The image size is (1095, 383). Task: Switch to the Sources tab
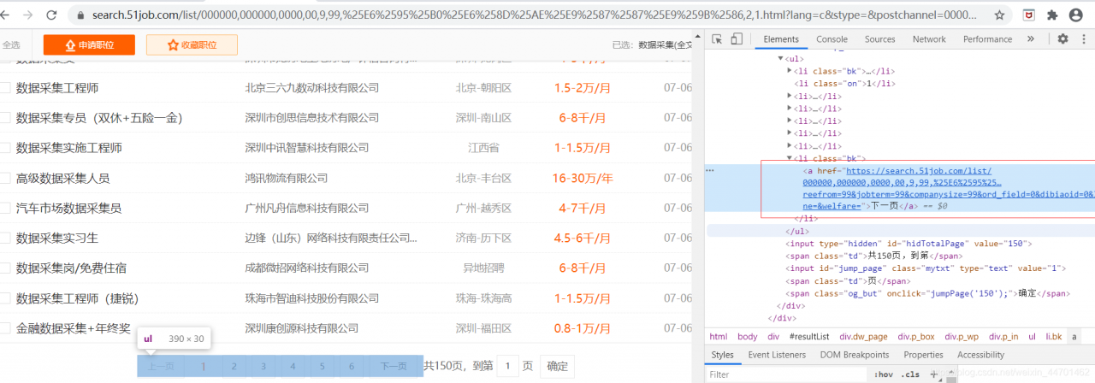[x=879, y=39]
